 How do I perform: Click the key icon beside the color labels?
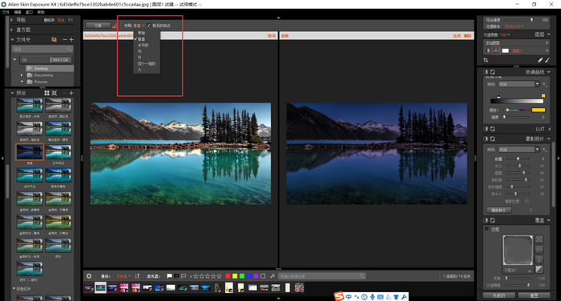pos(272,276)
